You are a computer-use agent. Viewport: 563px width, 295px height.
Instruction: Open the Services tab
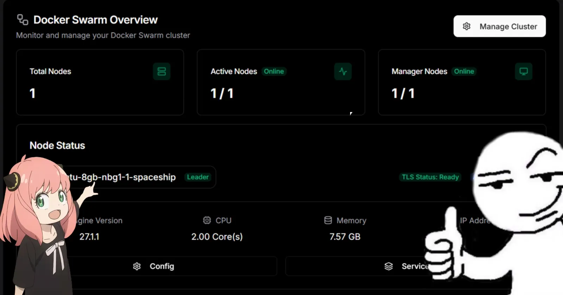coord(359,266)
